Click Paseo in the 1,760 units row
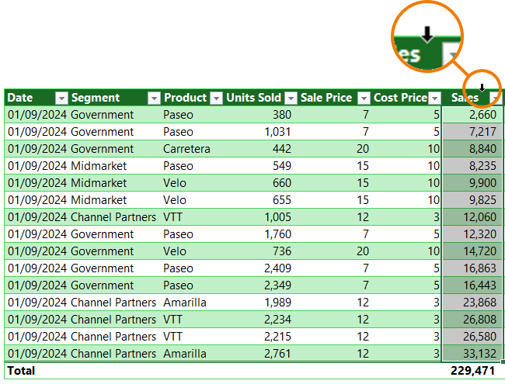 pos(178,234)
